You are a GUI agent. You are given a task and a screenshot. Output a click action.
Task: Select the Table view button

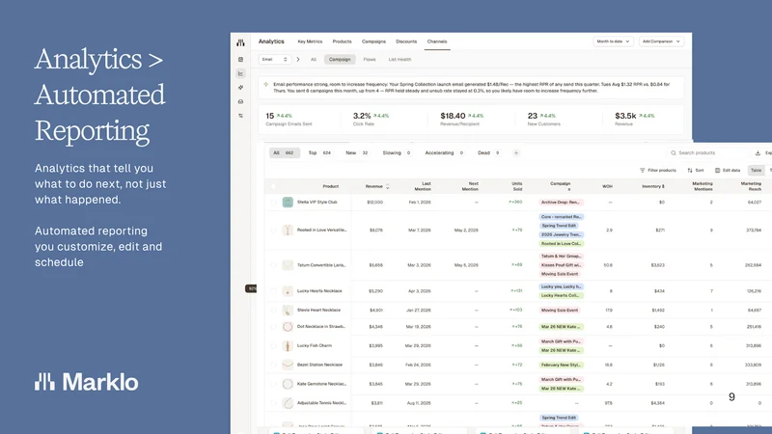(757, 171)
